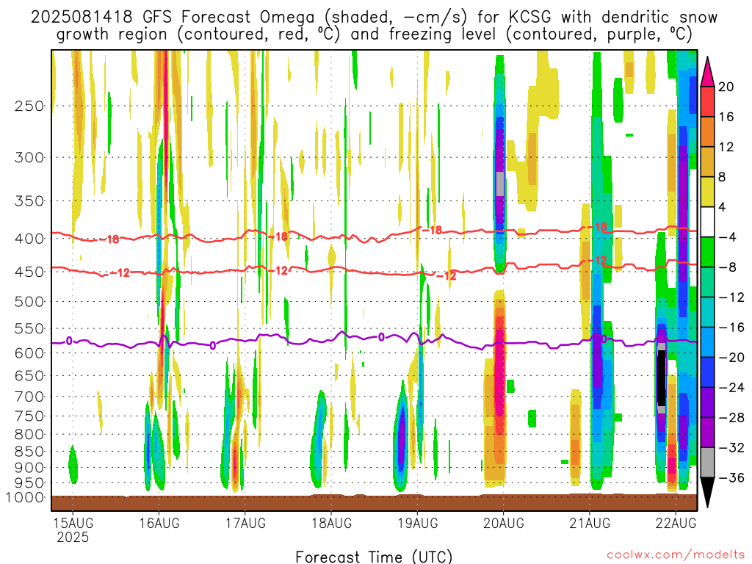752x564 pixels.
Task: Select the colorbar tick label 8
Action: [x=723, y=178]
